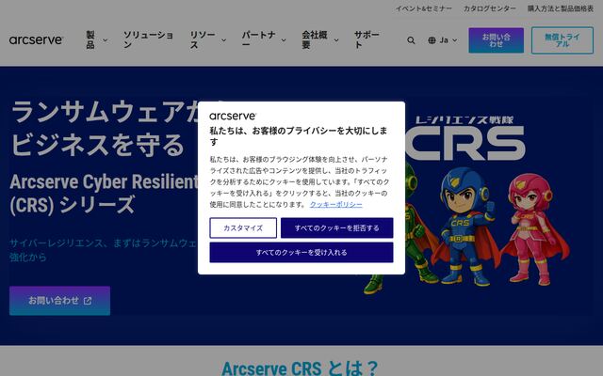This screenshot has height=376, width=603.
Task: Click すべてのクッキーを受け入れる button
Action: coord(301,253)
